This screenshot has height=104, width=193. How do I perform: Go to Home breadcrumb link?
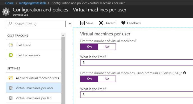tap(9, 3)
